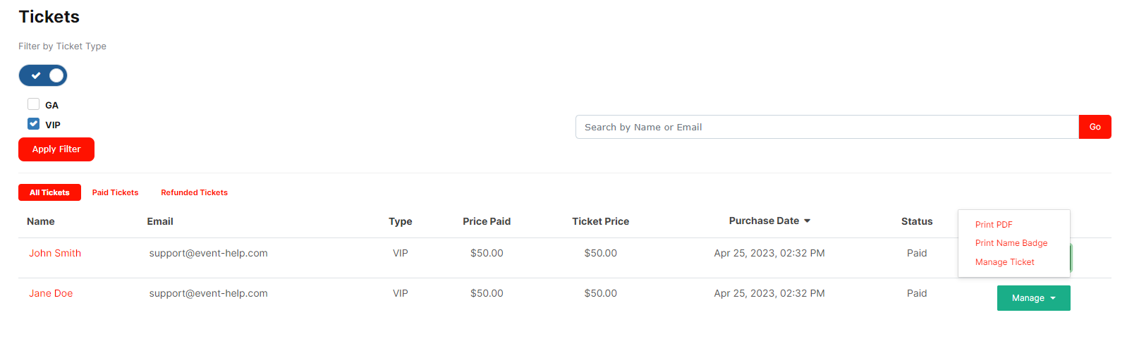This screenshot has width=1127, height=346.
Task: Open Manage dropdown for Jane Doe
Action: [1033, 298]
